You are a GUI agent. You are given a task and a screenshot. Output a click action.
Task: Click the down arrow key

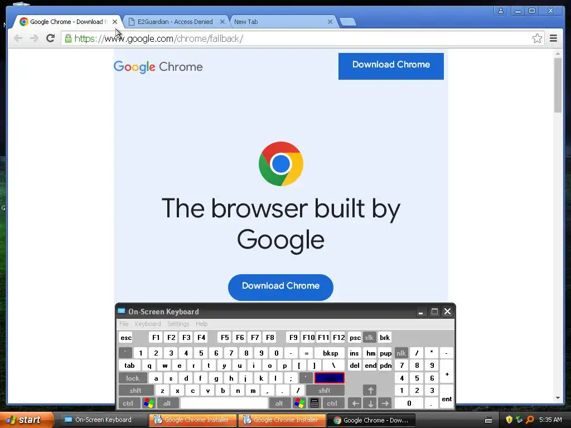[x=370, y=403]
